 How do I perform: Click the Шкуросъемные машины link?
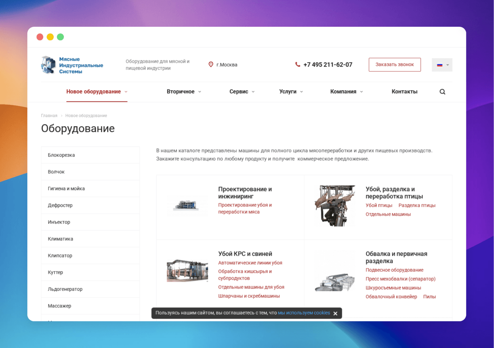393,288
